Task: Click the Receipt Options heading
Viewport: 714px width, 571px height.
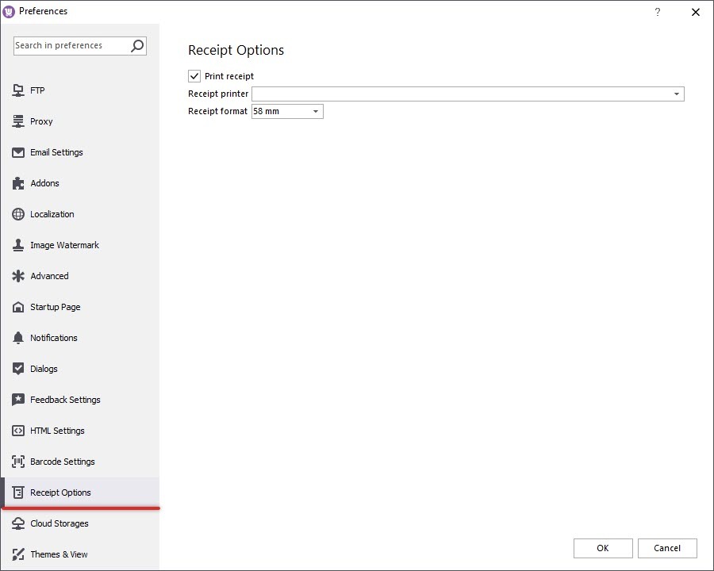Action: coord(236,50)
